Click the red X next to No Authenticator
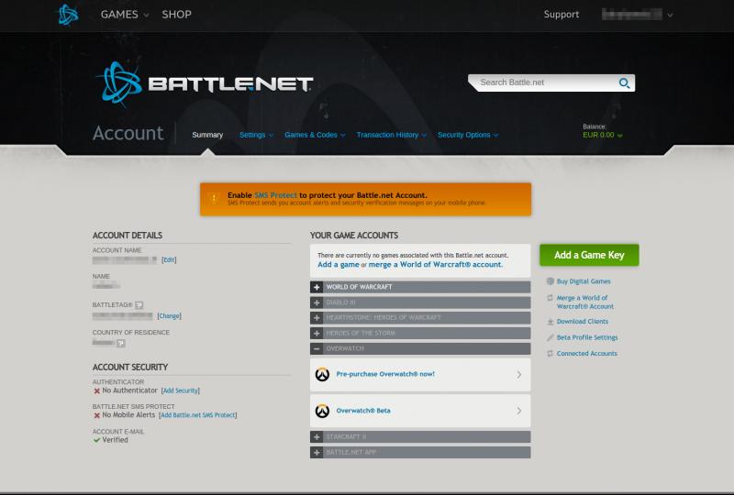 pos(97,390)
